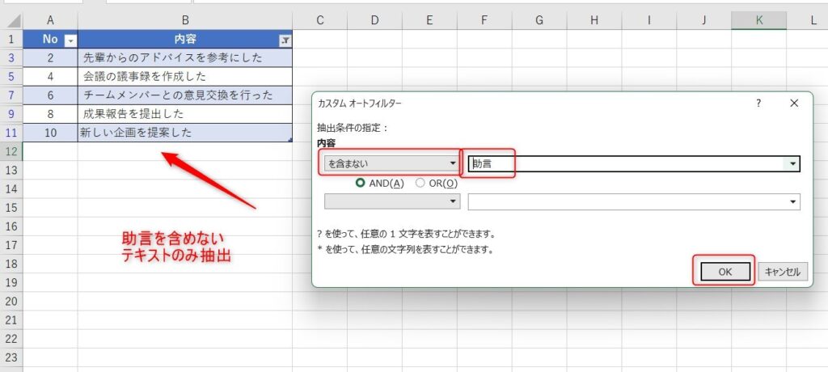Image resolution: width=828 pixels, height=372 pixels.
Task: Select row 7 header
Action: [x=11, y=95]
